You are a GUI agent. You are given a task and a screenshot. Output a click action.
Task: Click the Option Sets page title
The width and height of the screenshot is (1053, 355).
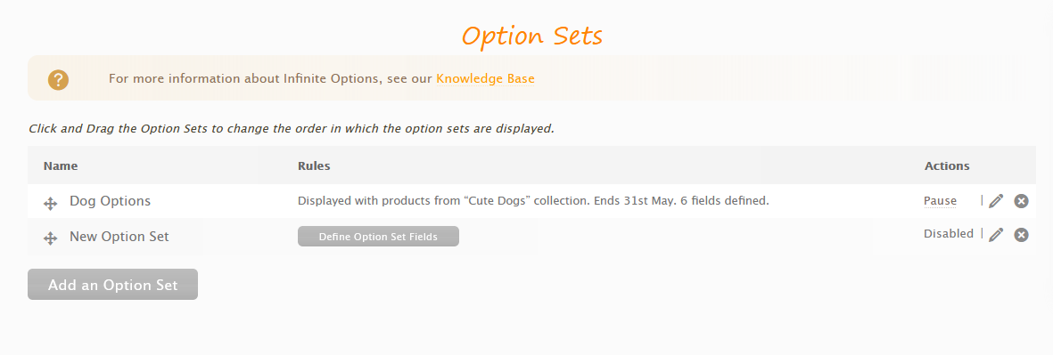(532, 36)
